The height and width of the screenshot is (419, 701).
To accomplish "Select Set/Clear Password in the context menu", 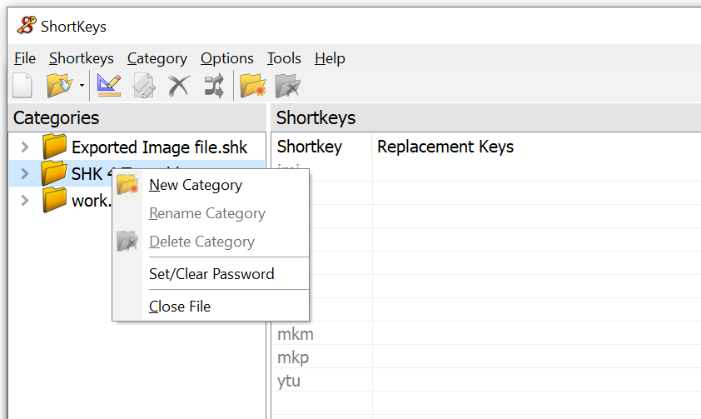I will click(211, 273).
